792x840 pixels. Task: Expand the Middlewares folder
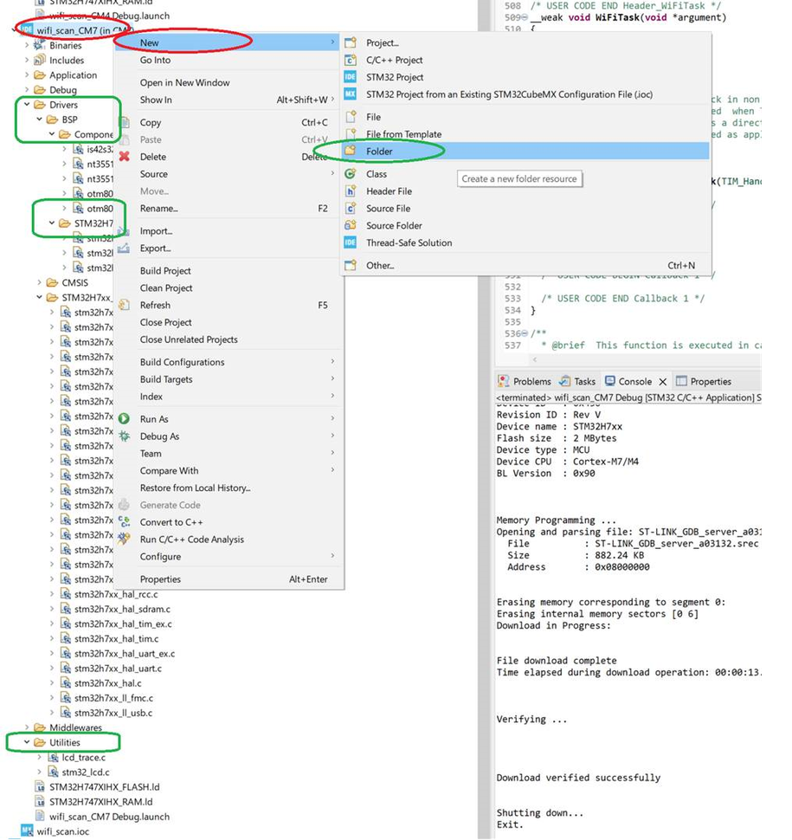click(27, 727)
